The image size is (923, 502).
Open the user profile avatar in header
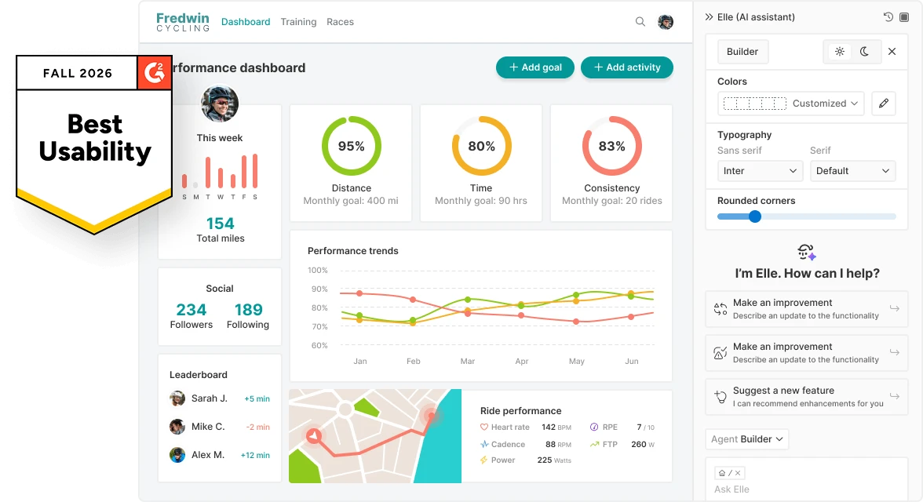click(666, 22)
